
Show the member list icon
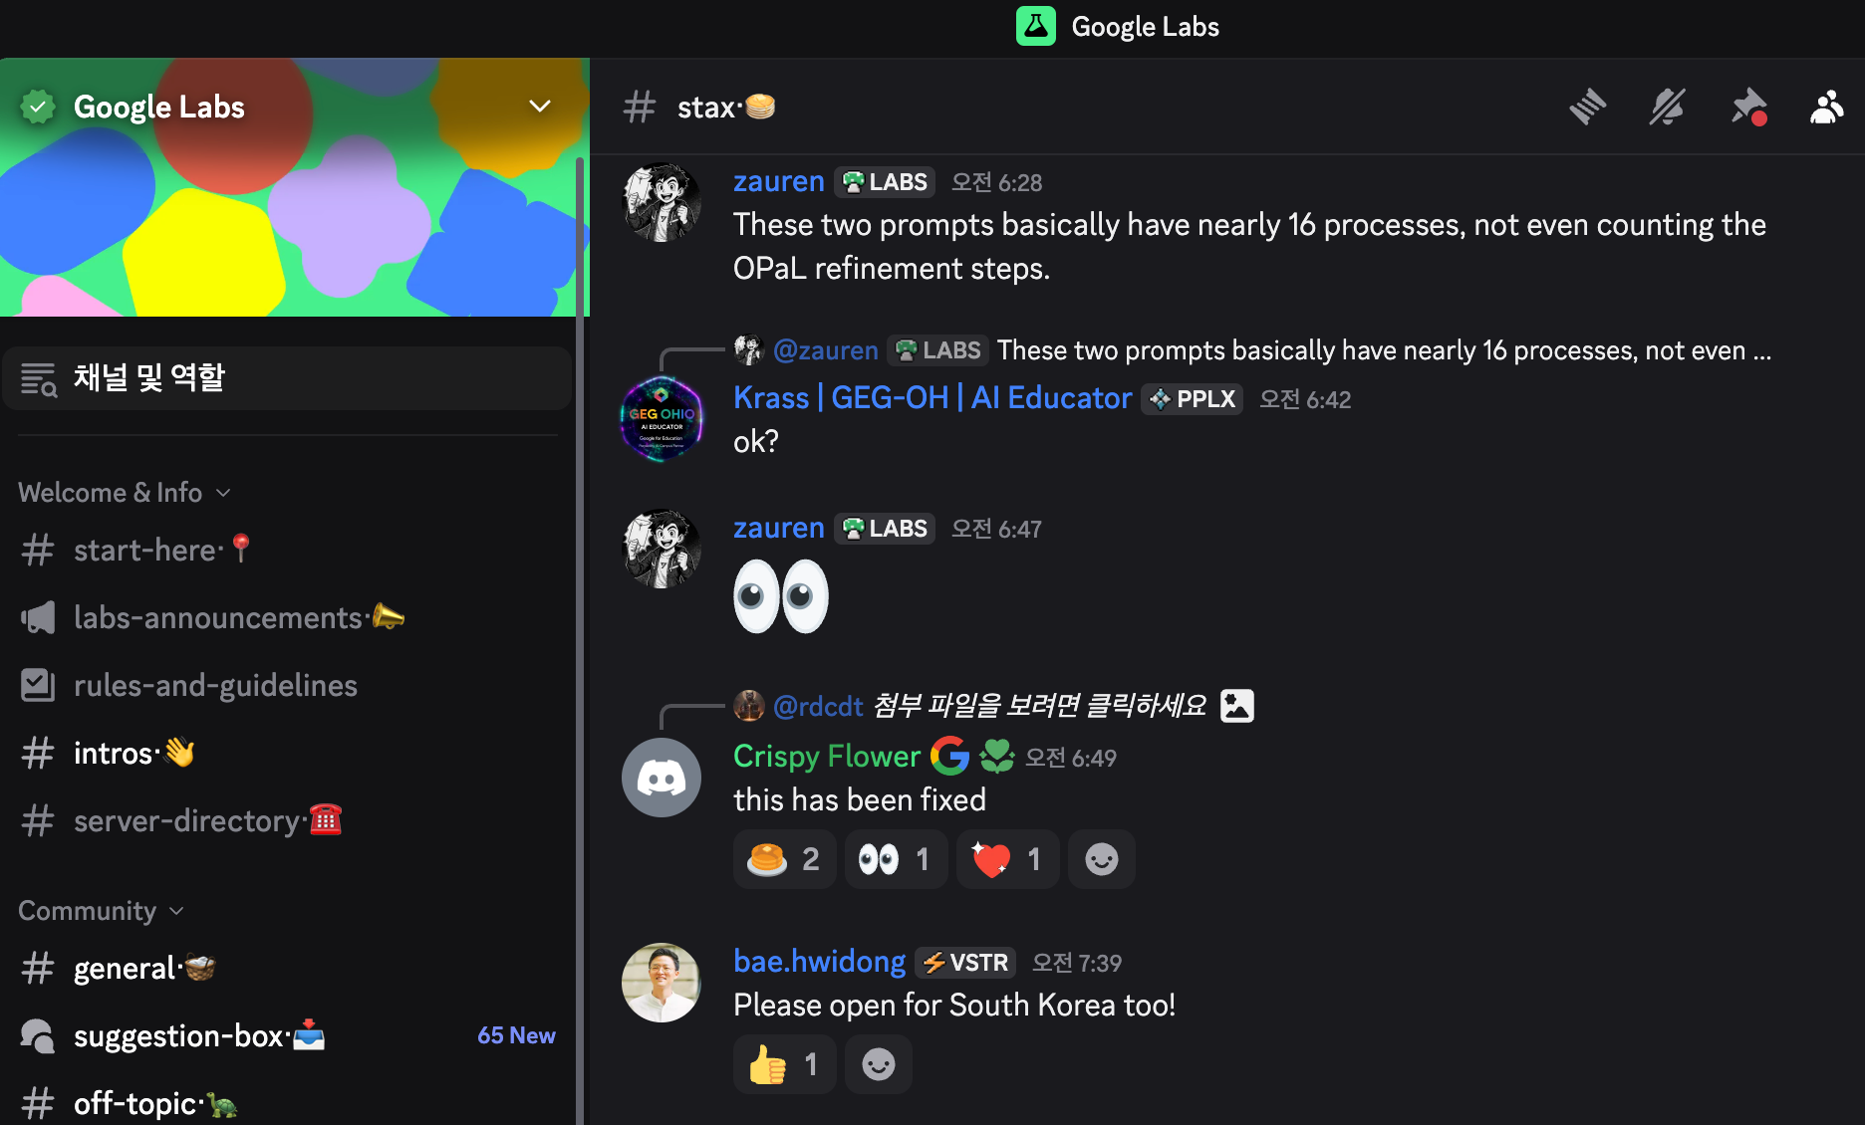[1826, 107]
